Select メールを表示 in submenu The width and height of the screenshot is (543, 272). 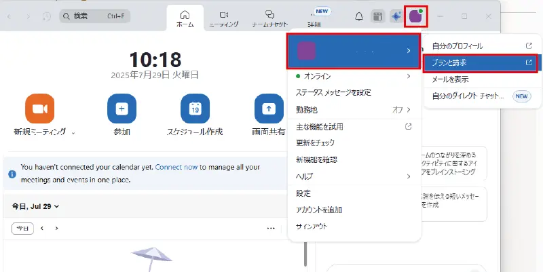point(482,79)
